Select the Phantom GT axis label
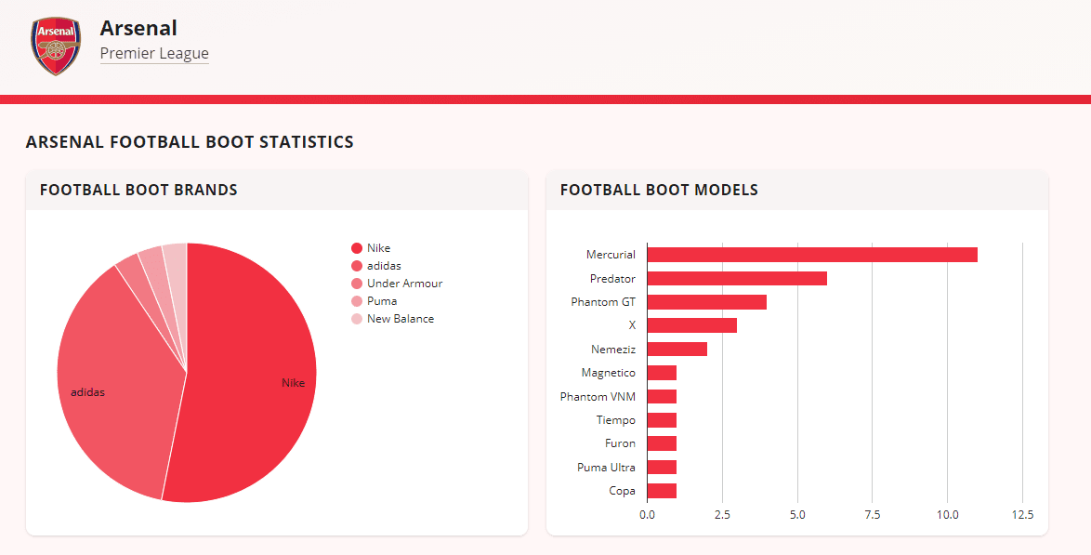This screenshot has height=555, width=1091. tap(604, 301)
